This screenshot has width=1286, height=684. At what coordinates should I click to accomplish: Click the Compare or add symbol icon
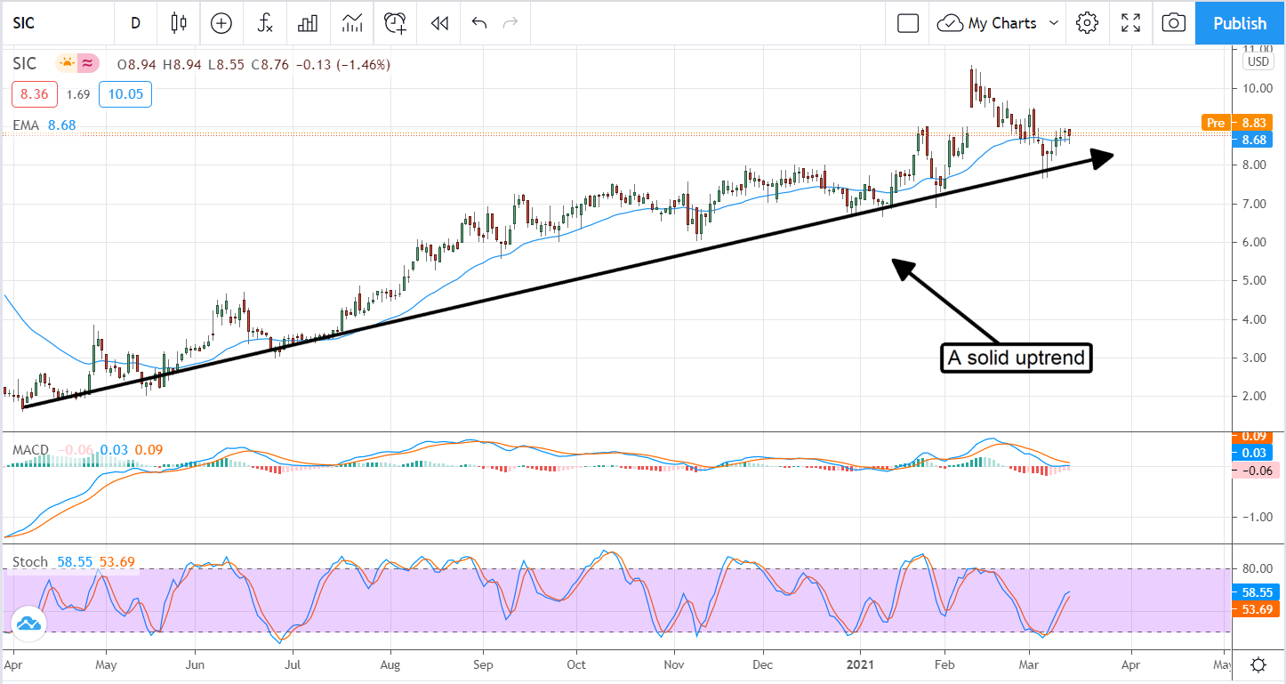[221, 23]
